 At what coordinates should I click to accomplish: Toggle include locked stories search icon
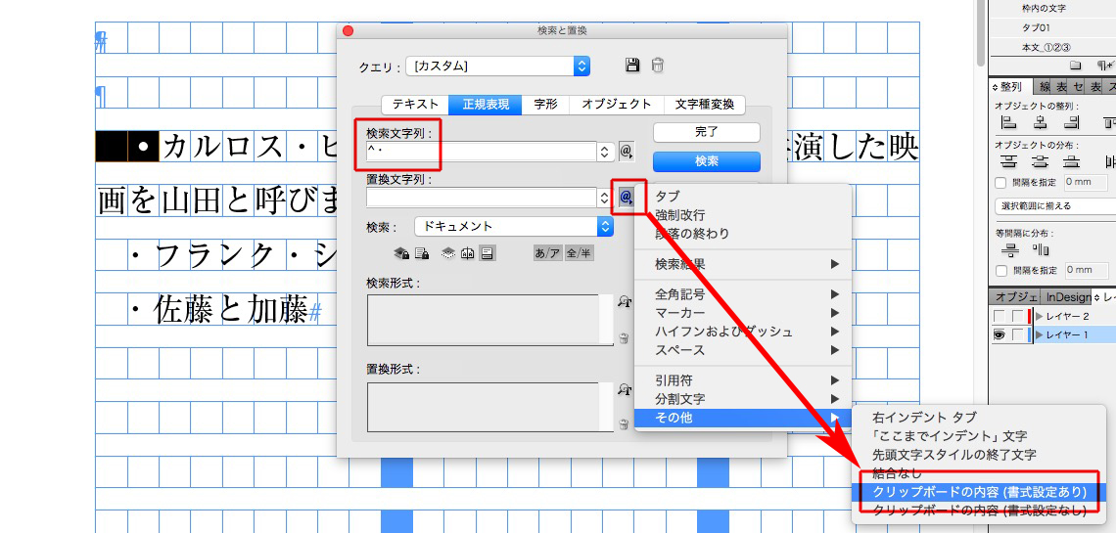coord(421,253)
